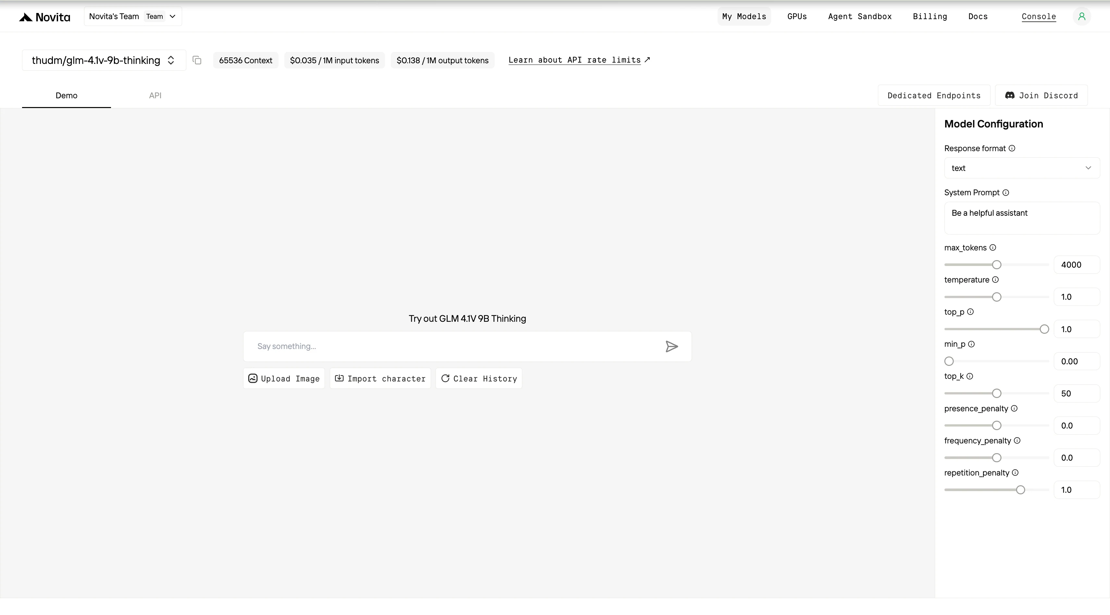Screen dimensions: 1110x615
Task: Open the Novita's Team switcher dropdown
Action: [x=133, y=16]
